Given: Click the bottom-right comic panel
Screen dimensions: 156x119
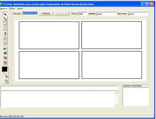Looking at the screenshot, I should pyautogui.click(x=112, y=65).
